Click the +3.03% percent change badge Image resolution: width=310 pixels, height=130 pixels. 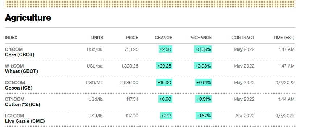pos(203,66)
